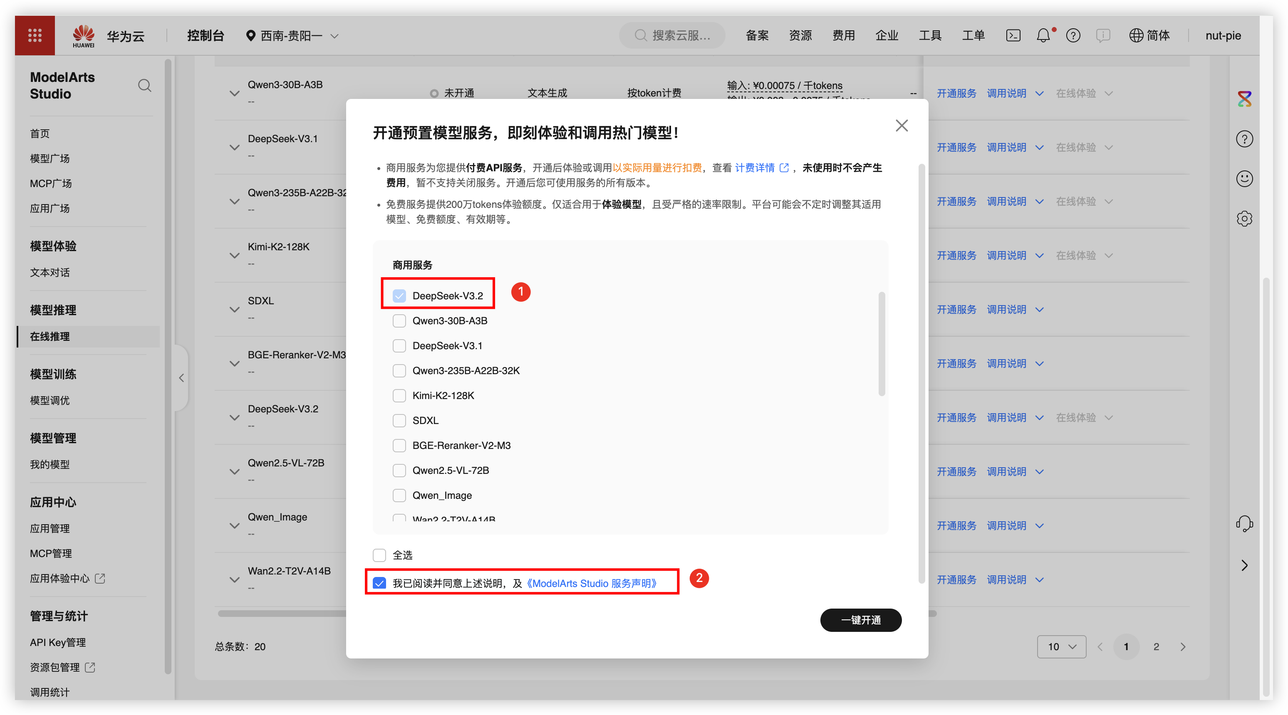Go to page 2 of results
The image size is (1288, 715).
[1156, 646]
